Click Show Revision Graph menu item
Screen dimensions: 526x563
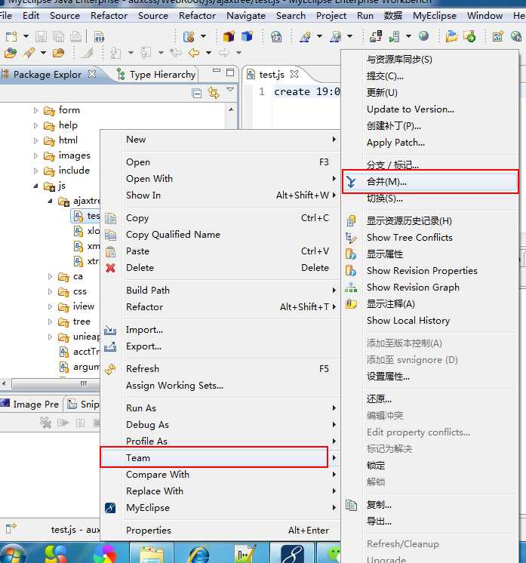pyautogui.click(x=430, y=288)
